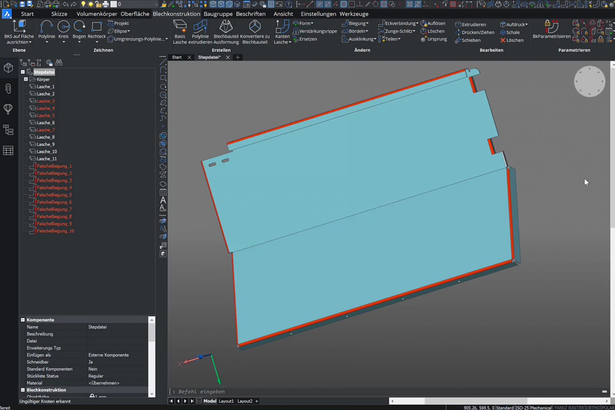Click the Ursprung tool
Image resolution: width=615 pixels, height=410 pixels.
tap(434, 39)
